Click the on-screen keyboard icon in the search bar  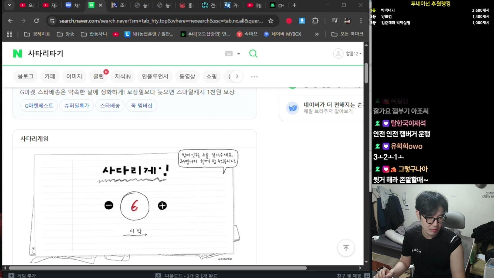[x=228, y=54]
